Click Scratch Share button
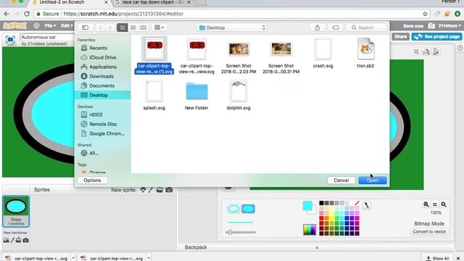Image resolution: width=464 pixels, height=261 pixels. (x=400, y=37)
